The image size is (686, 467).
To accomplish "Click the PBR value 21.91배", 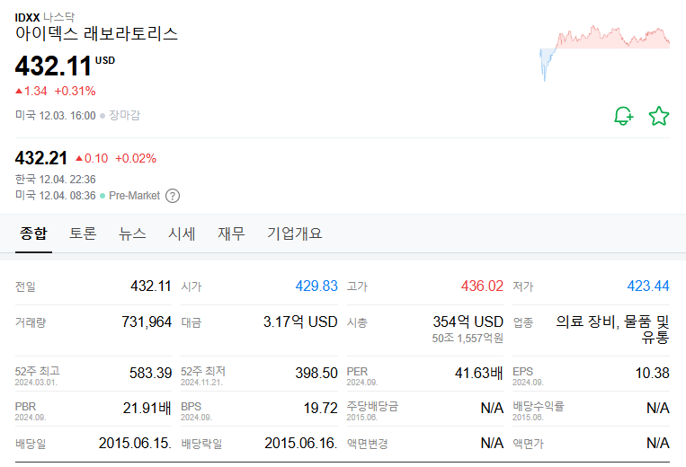I will pyautogui.click(x=147, y=408).
